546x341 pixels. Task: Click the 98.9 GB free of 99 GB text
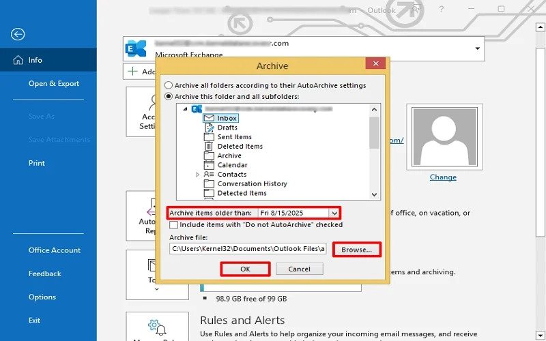coord(251,299)
